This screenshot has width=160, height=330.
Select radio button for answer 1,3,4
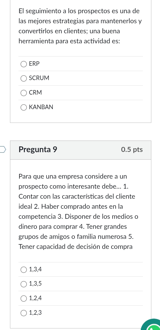coord(24,270)
